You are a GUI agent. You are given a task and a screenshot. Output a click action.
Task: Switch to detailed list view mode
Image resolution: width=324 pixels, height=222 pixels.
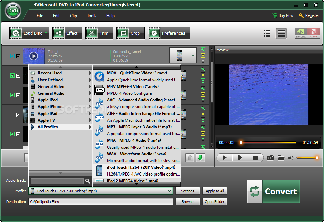(267, 33)
